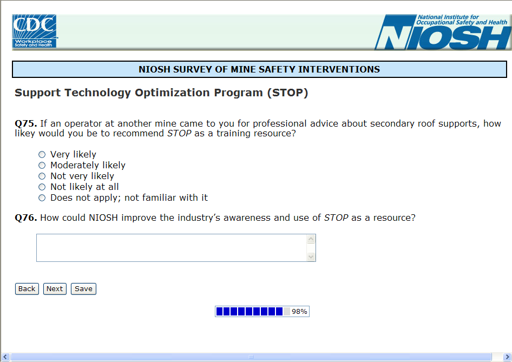Click the Q76 text box scroll-down arrow
This screenshot has width=512, height=362.
coord(311,256)
